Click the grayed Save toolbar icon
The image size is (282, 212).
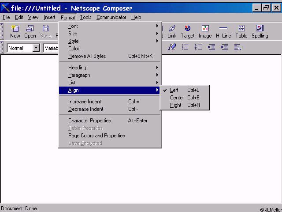pos(46,31)
